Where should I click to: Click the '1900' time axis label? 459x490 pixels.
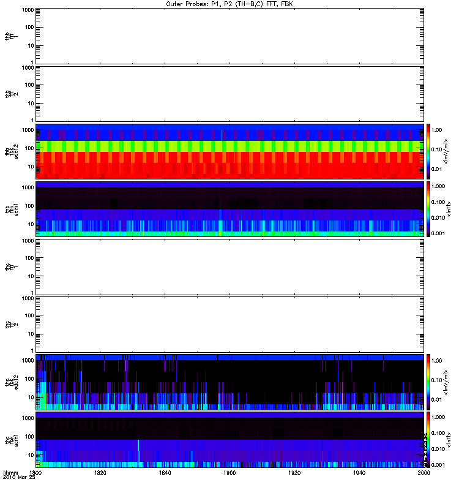229,473
